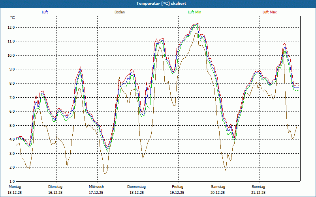Screen dimensions: 316x197
Task: Click the 'Temperatur [°C] skaliert' chart title
Action: coord(158,3)
